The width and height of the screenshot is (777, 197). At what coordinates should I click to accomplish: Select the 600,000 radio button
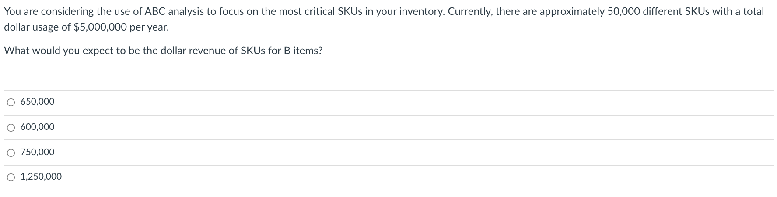click(x=11, y=127)
